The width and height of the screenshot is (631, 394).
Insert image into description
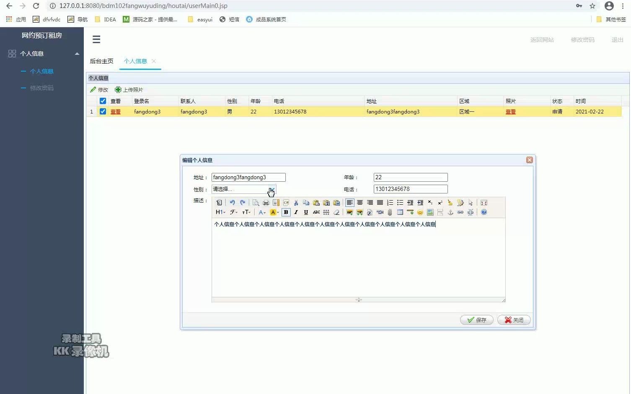pyautogui.click(x=350, y=212)
